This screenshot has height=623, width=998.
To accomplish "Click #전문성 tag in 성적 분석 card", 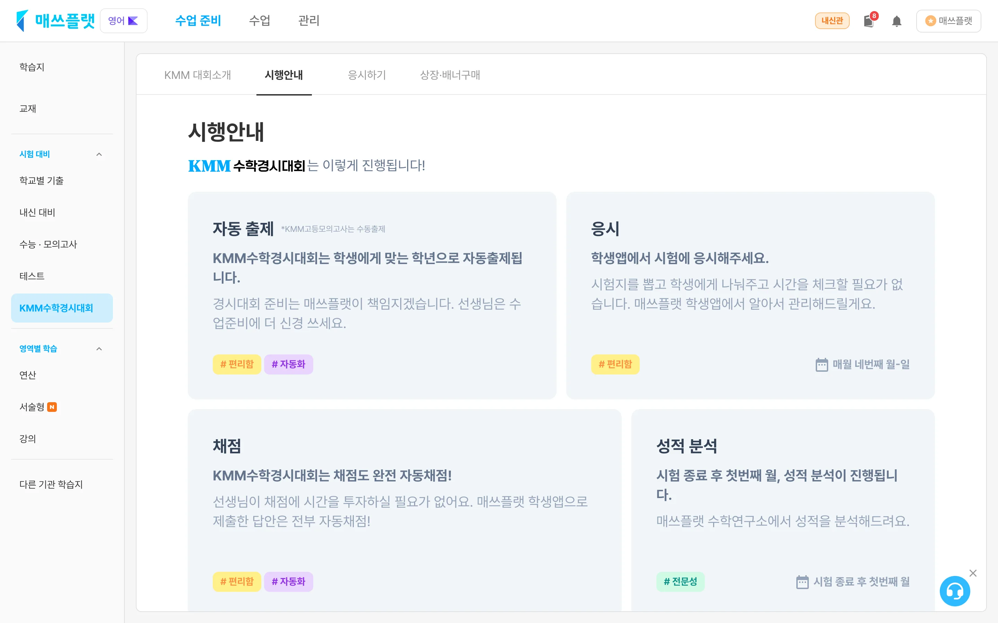I will coord(681,581).
